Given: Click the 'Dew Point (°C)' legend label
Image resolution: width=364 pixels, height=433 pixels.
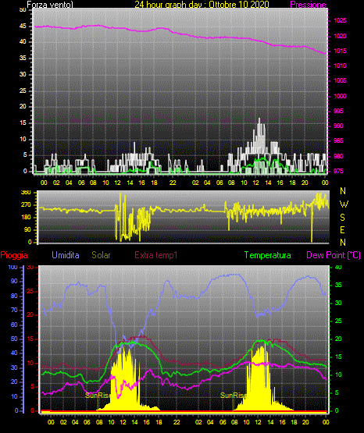Looking at the screenshot, I should (334, 255).
